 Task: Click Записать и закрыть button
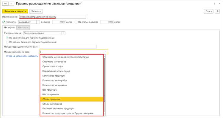(x=15, y=11)
